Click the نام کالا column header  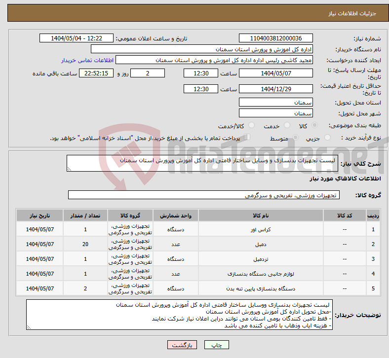261,215
